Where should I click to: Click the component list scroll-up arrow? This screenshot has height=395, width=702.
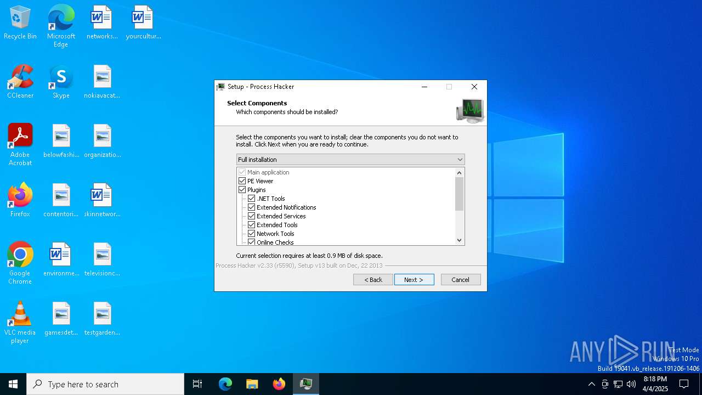coord(460,172)
